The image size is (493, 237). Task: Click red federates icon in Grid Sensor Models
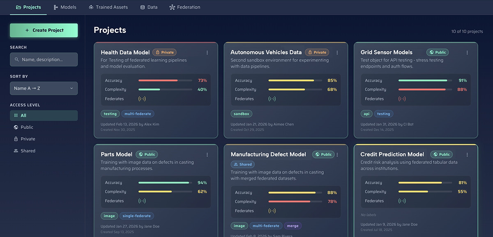(402, 99)
